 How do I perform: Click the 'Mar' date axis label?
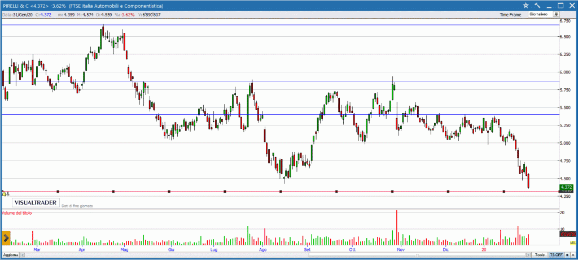(37, 250)
